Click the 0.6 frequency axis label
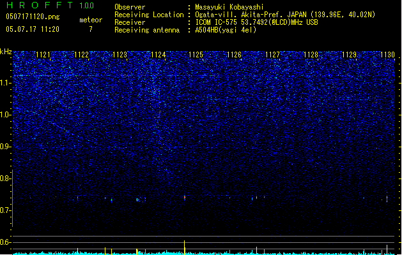The image size is (402, 255). click(x=5, y=242)
